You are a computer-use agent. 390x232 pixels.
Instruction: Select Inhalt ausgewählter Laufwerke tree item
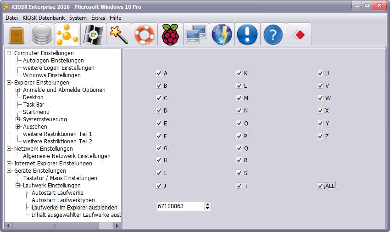[x=76, y=215]
